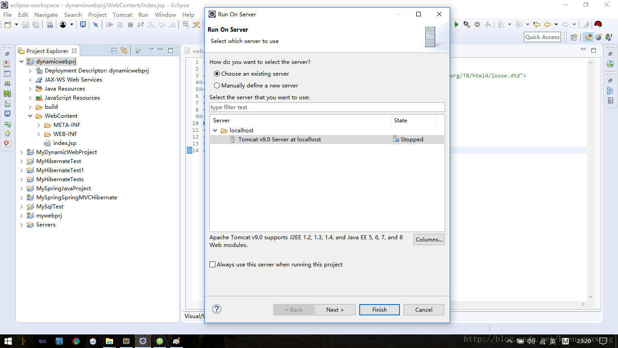618x348 pixels.
Task: Select Tomcat v9.0 Server at localhost row
Action: click(x=327, y=140)
